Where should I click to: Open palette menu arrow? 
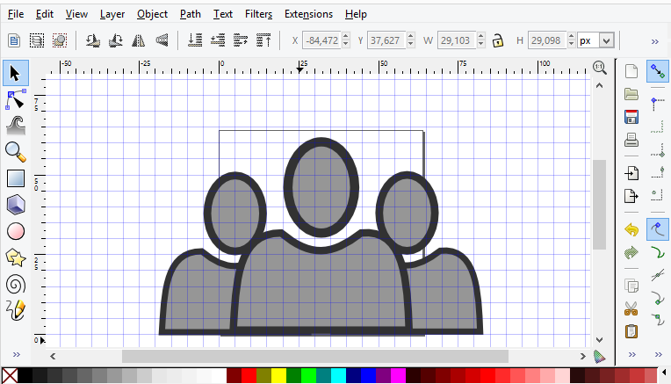click(x=664, y=372)
